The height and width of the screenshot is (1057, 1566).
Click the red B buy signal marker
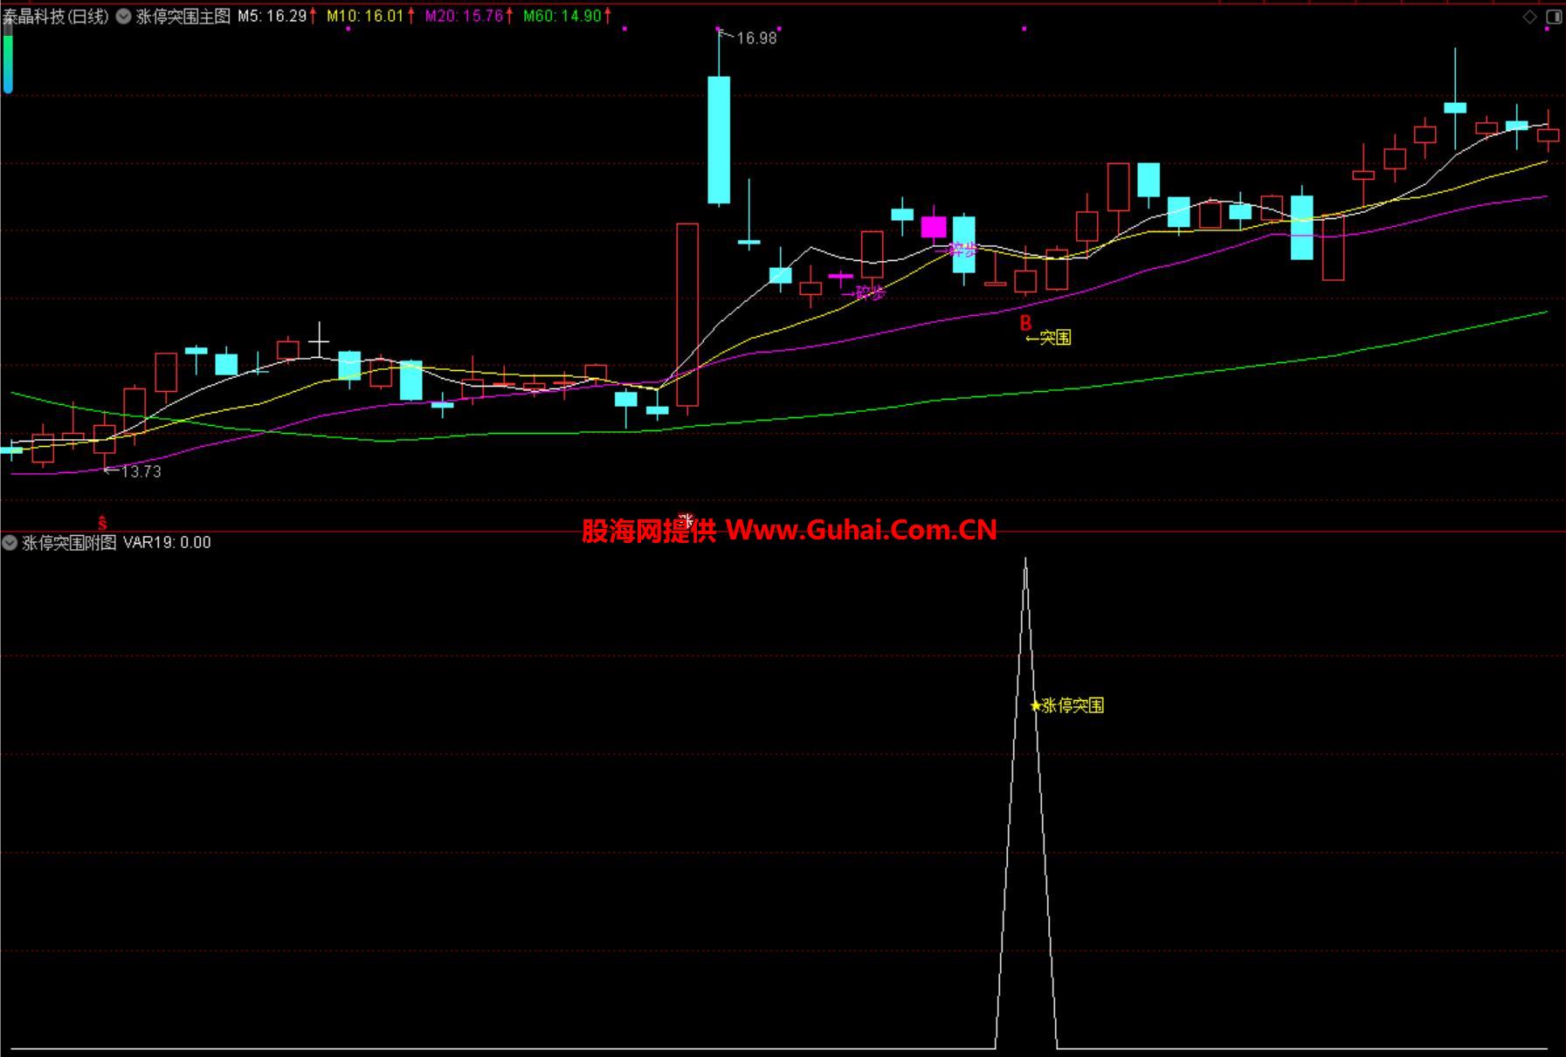(x=1025, y=323)
